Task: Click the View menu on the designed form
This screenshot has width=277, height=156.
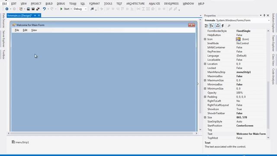Action: pyautogui.click(x=34, y=30)
